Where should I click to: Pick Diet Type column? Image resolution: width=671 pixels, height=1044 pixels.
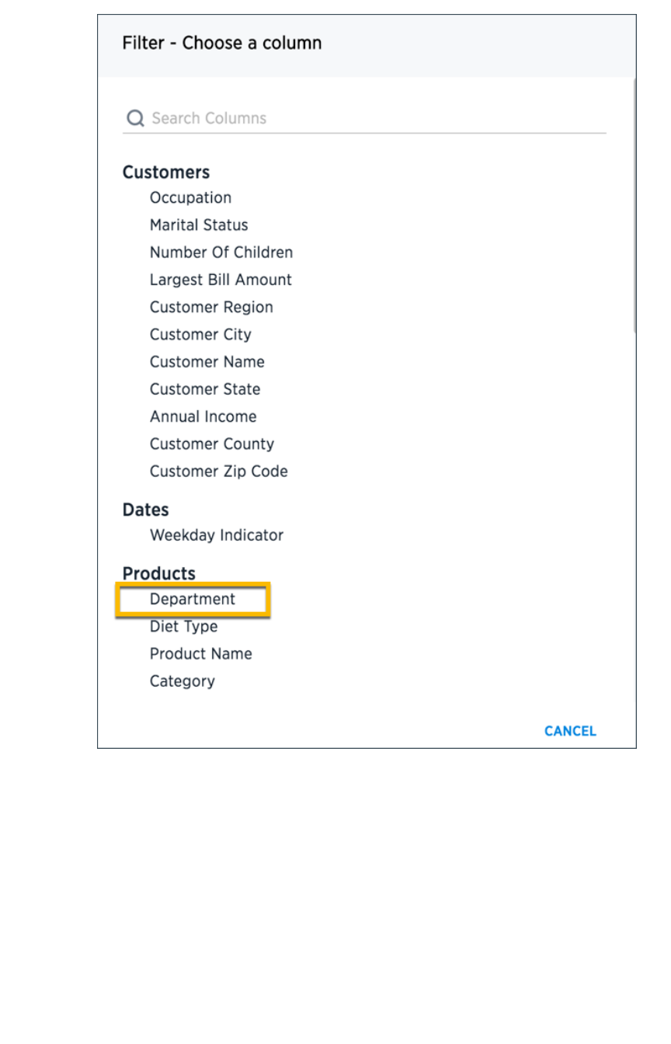click(x=183, y=627)
